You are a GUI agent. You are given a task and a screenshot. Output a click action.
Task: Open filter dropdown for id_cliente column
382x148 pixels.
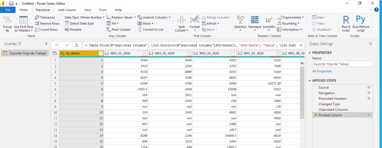click(x=101, y=53)
